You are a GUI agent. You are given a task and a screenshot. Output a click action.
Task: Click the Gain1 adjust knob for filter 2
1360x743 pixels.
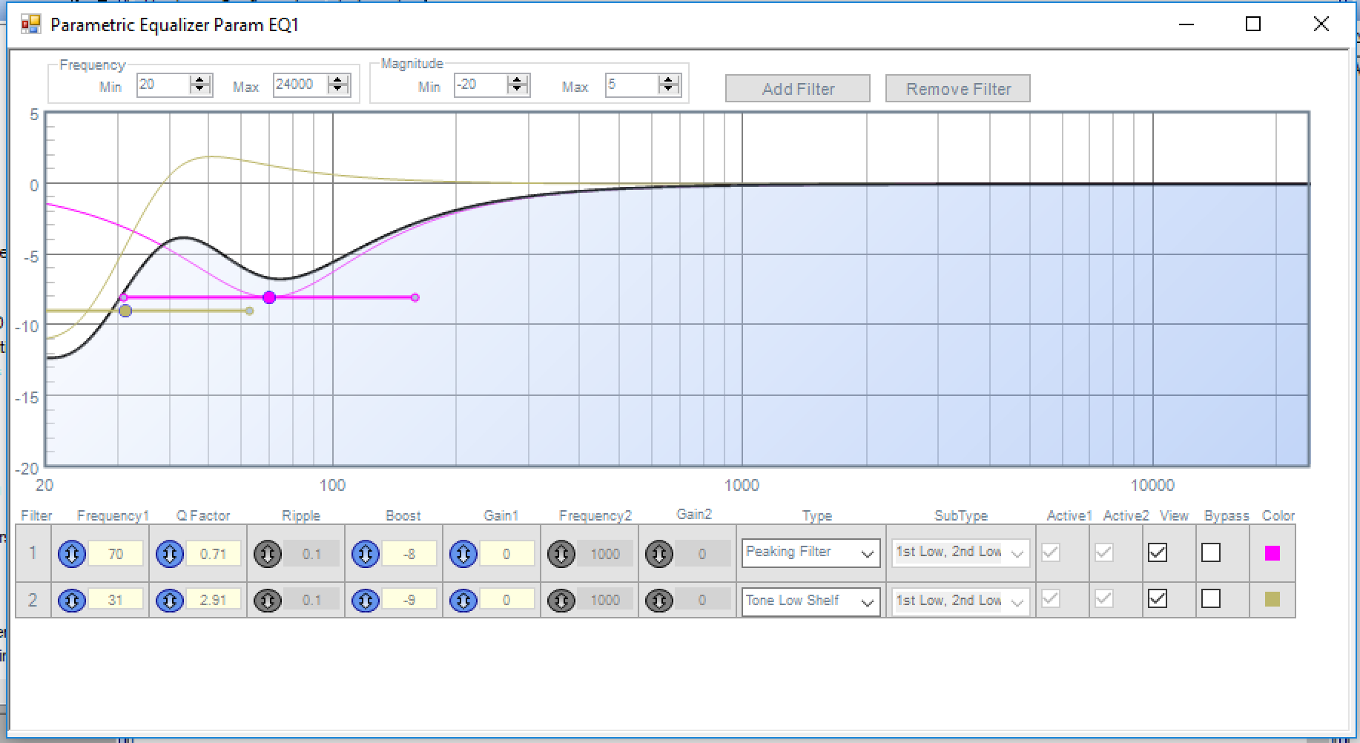[463, 600]
